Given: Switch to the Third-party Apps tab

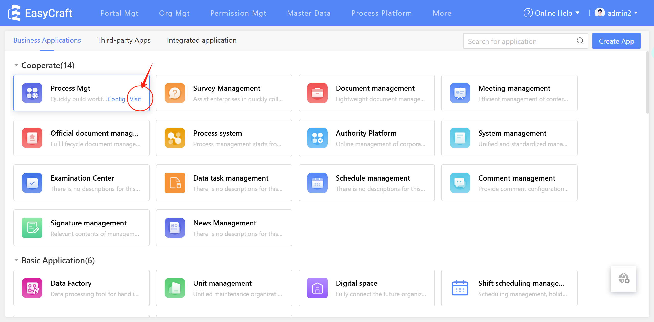Looking at the screenshot, I should click(124, 40).
